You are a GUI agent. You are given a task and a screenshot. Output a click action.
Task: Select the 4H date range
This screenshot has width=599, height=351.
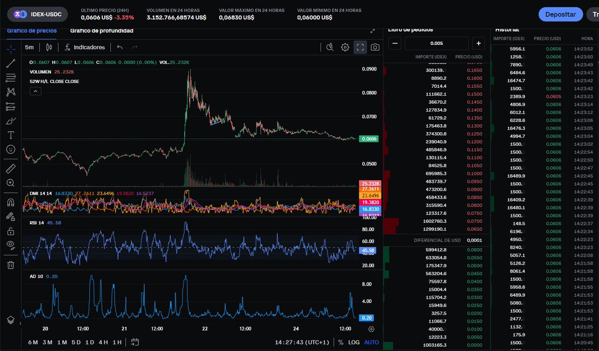pyautogui.click(x=103, y=343)
